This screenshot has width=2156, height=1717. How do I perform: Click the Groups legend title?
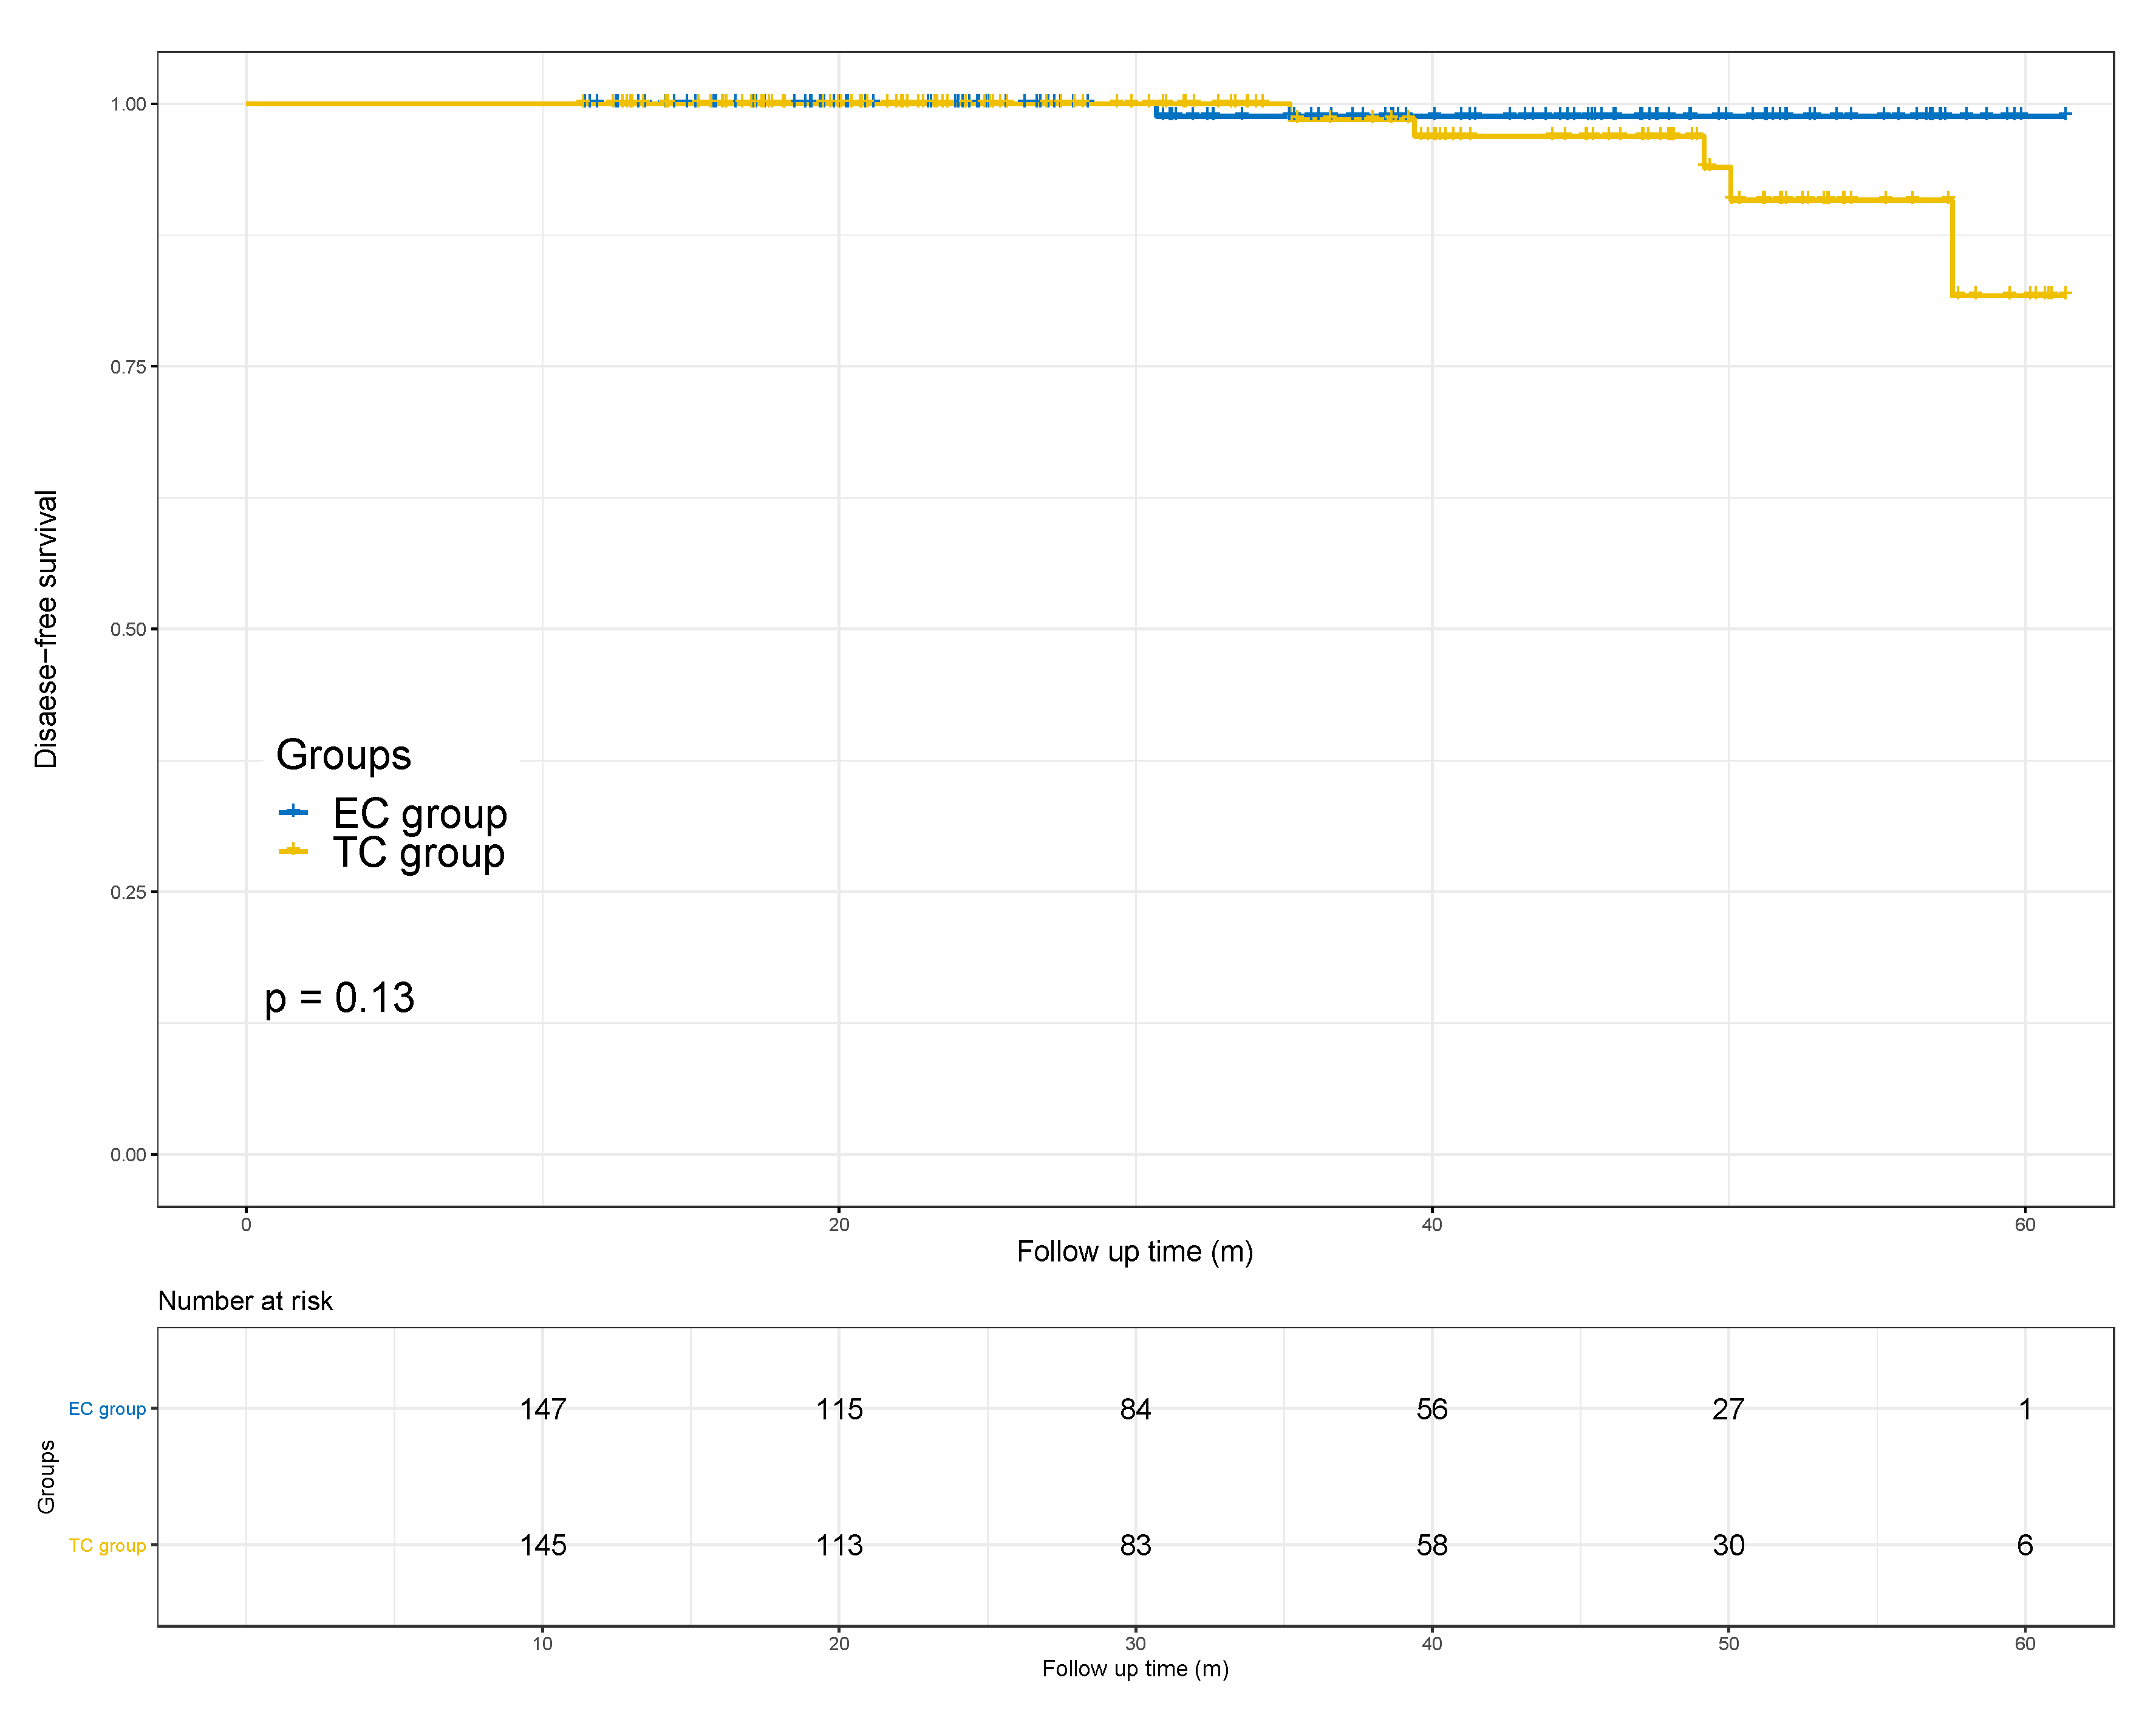coord(343,755)
